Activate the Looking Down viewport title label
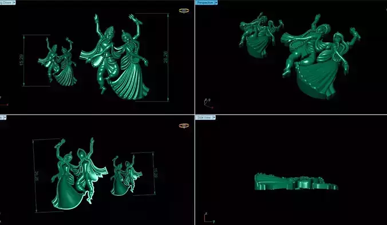The height and width of the screenshot is (225, 387). (x=6, y=2)
